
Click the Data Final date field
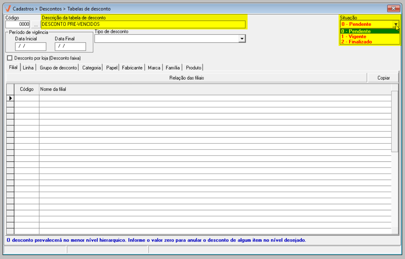70,47
